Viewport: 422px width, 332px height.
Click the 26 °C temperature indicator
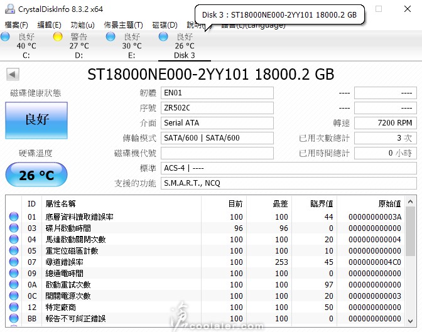coord(36,174)
